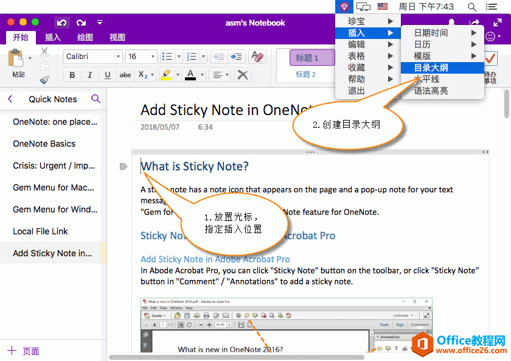
Task: Open the 日期时间 submenu
Action: pyautogui.click(x=442, y=33)
